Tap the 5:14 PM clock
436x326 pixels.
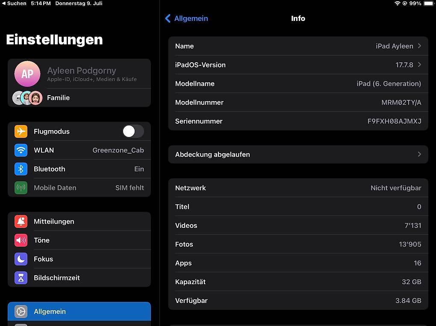tap(41, 3)
